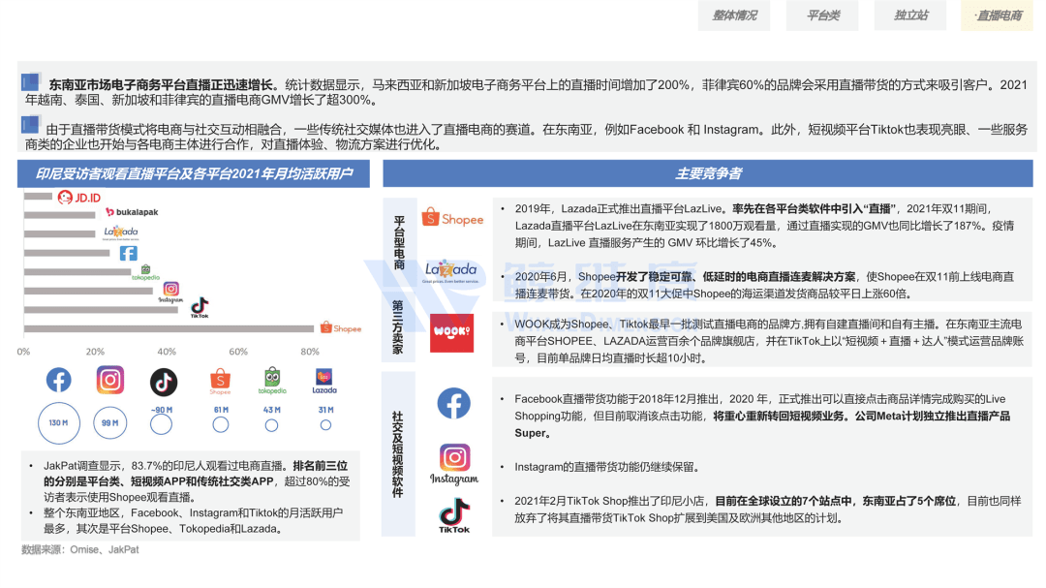Click the TikTok icon in the competitors panel
The image size is (1046, 588).
tap(454, 515)
